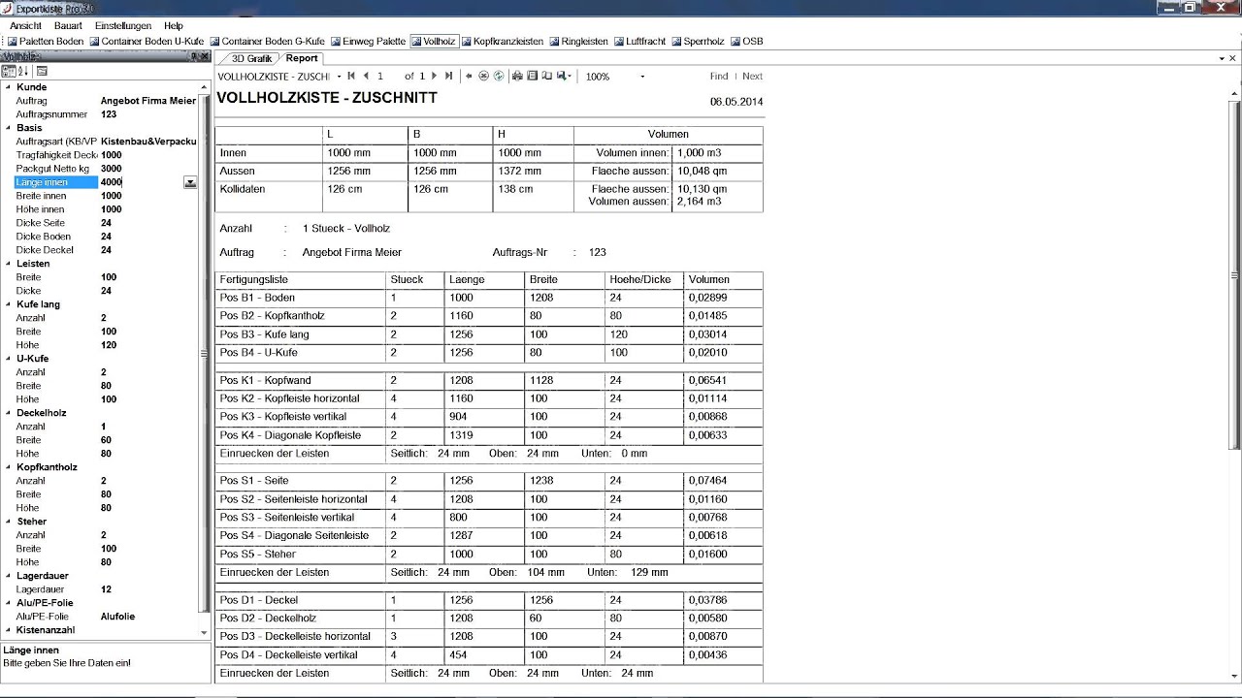Open the Ansicht menu
1242x698 pixels.
point(25,25)
